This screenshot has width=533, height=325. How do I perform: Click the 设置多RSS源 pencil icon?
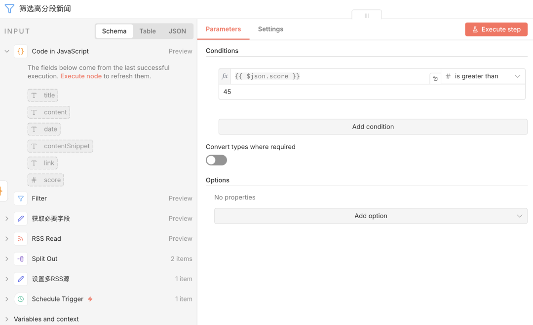(21, 279)
